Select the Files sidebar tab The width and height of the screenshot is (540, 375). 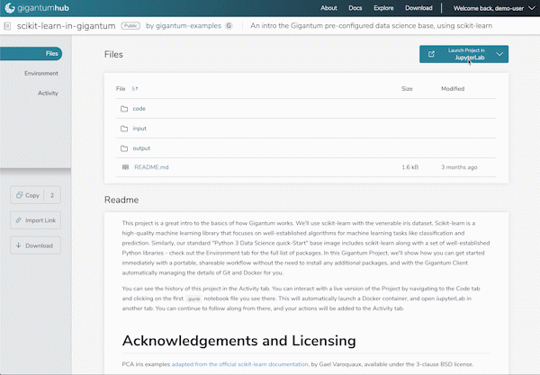[x=31, y=54]
